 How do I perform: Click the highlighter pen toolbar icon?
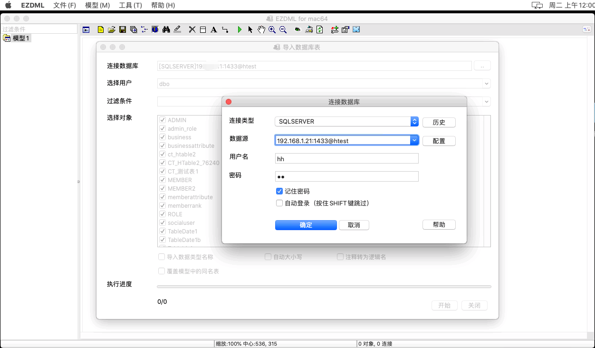pyautogui.click(x=177, y=29)
